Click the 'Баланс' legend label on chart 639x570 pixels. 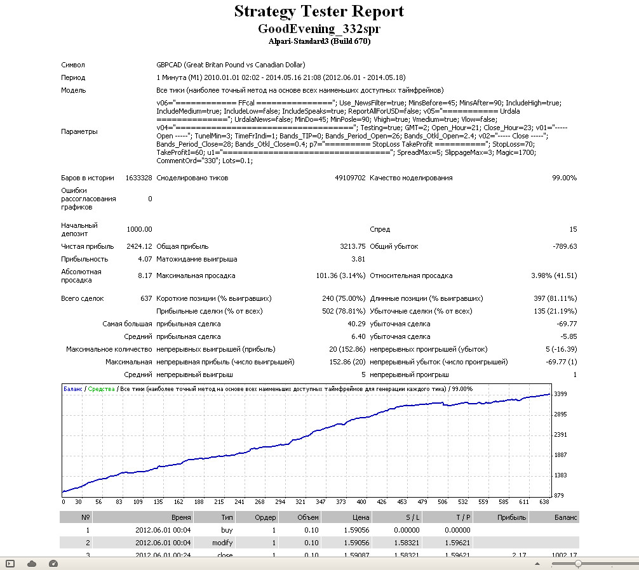click(x=73, y=389)
